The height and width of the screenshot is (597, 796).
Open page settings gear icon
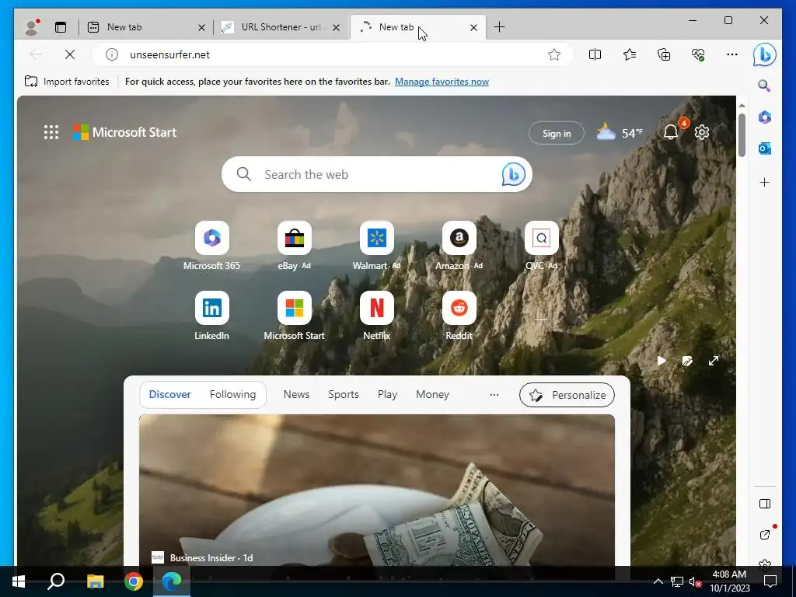pos(702,132)
